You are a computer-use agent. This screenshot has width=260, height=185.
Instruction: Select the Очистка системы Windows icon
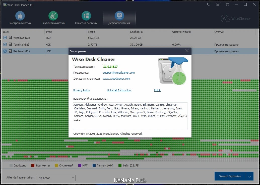(x=86, y=16)
